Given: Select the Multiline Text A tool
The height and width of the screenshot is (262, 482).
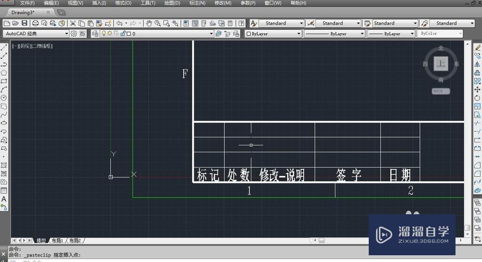Looking at the screenshot, I should (x=4, y=199).
